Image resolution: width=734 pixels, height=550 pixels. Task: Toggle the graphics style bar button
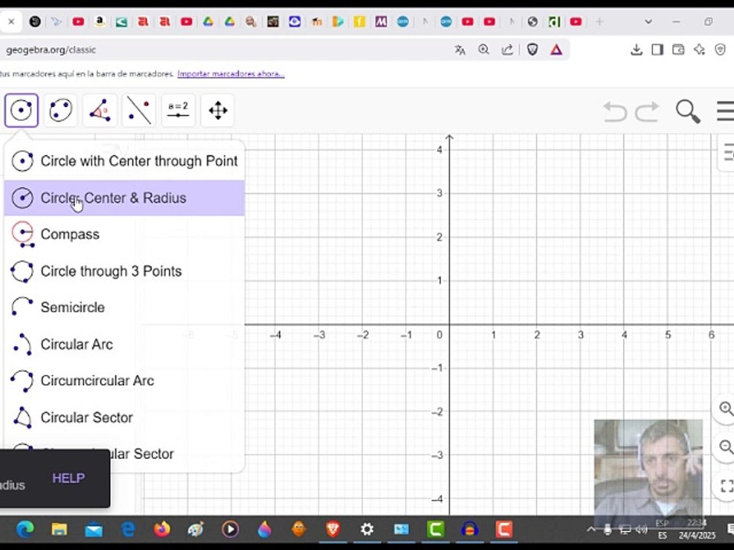pyautogui.click(x=727, y=153)
